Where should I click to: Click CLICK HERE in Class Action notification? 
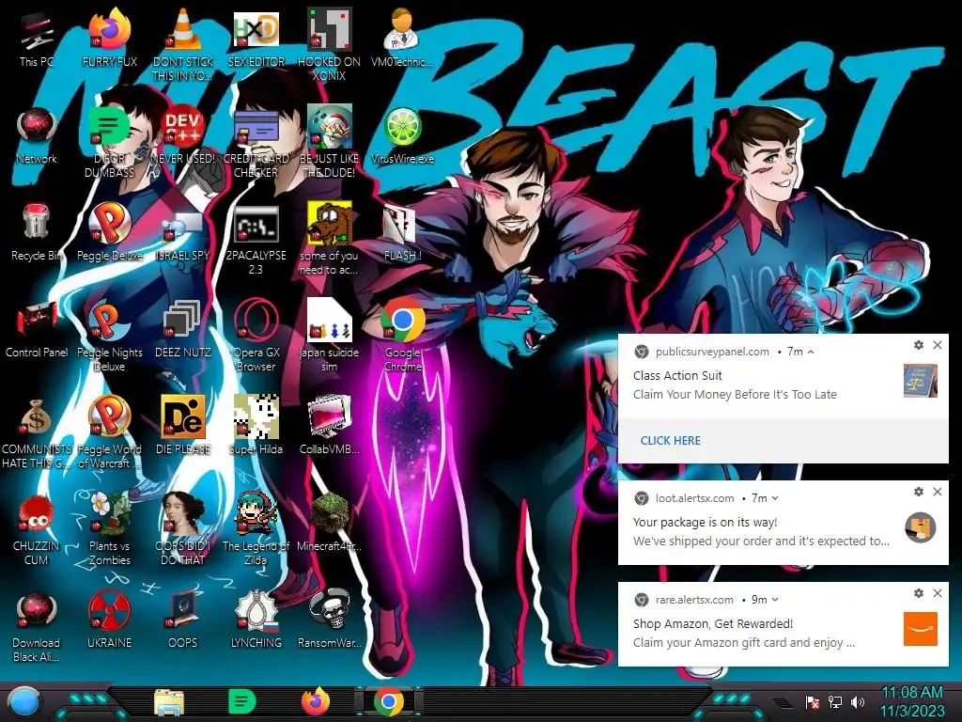click(x=671, y=440)
